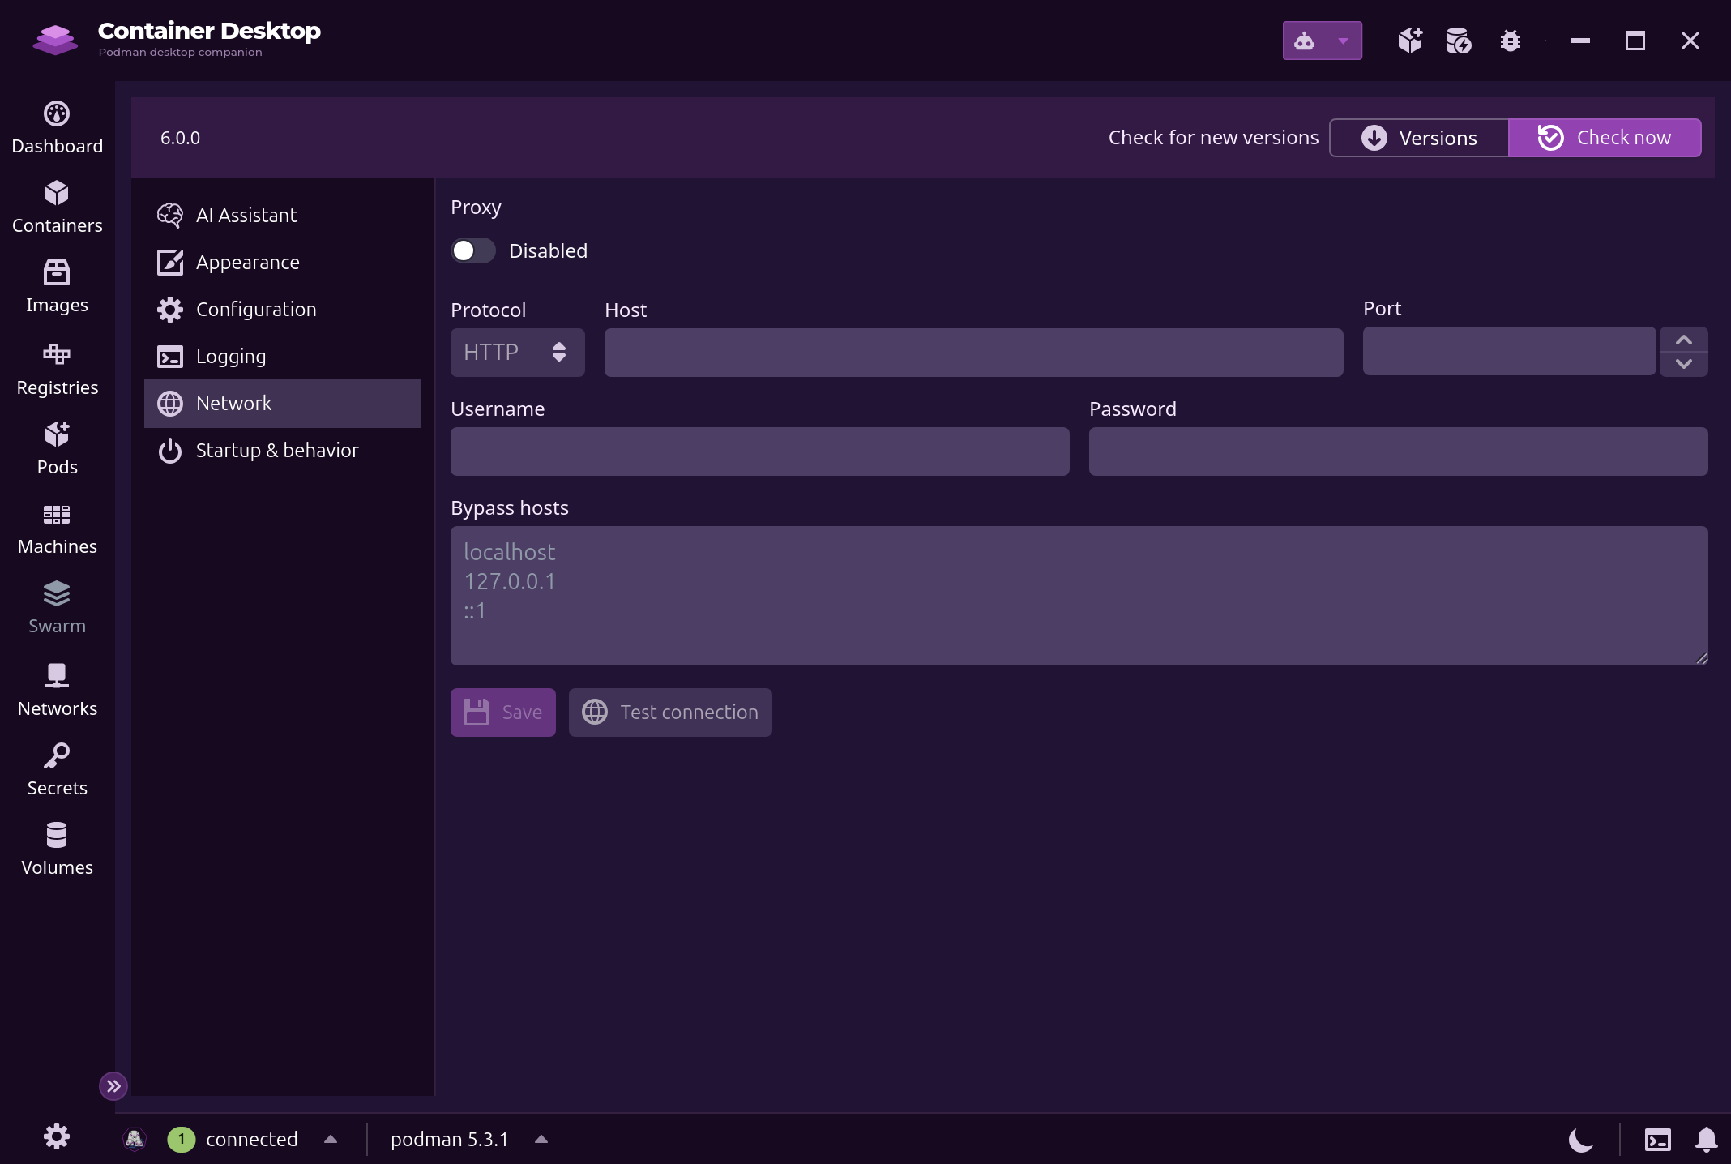Open the Secrets section
1731x1164 pixels.
[57, 770]
